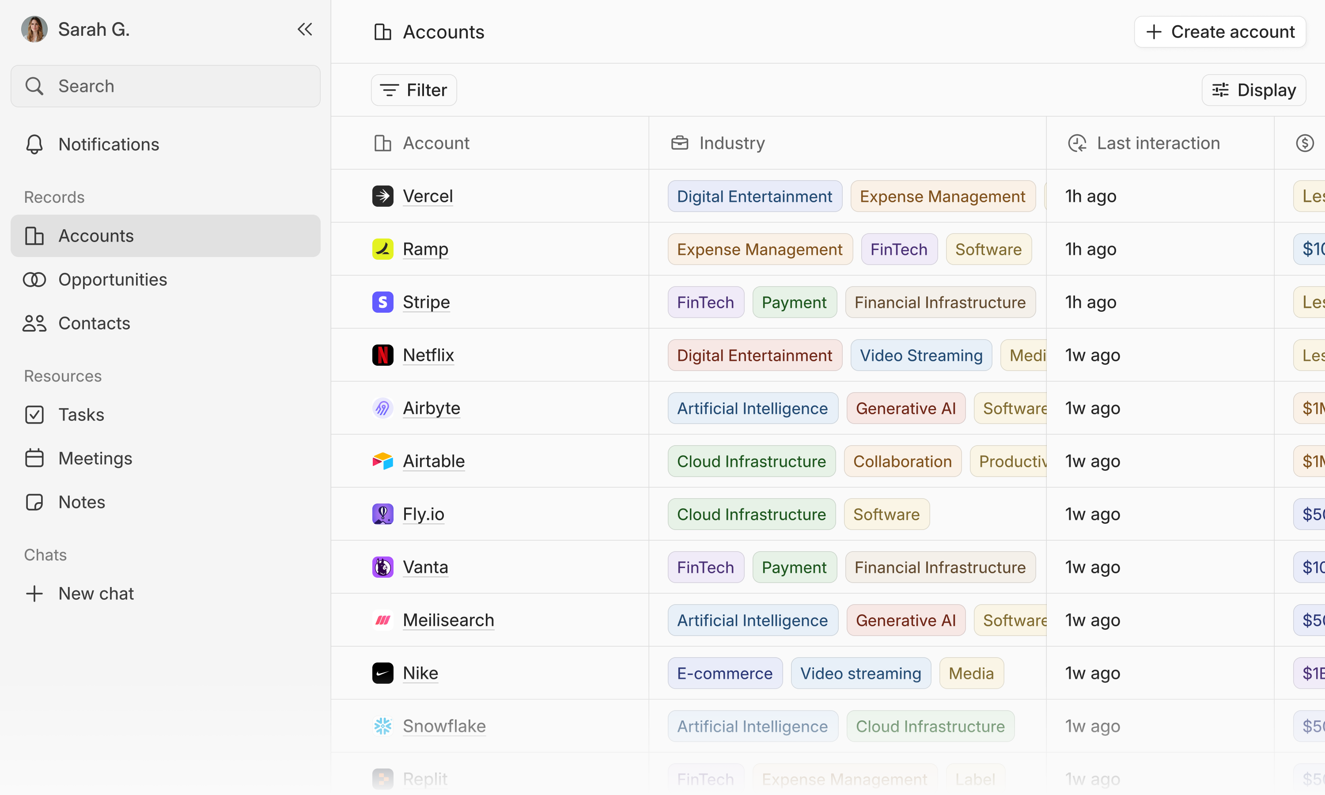Viewport: 1325px width, 795px height.
Task: Click Nike's Media tag
Action: [x=972, y=674]
